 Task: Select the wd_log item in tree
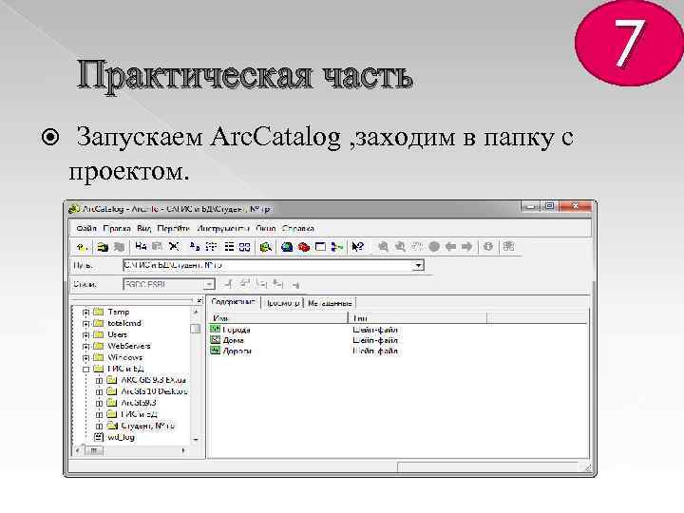coord(115,437)
